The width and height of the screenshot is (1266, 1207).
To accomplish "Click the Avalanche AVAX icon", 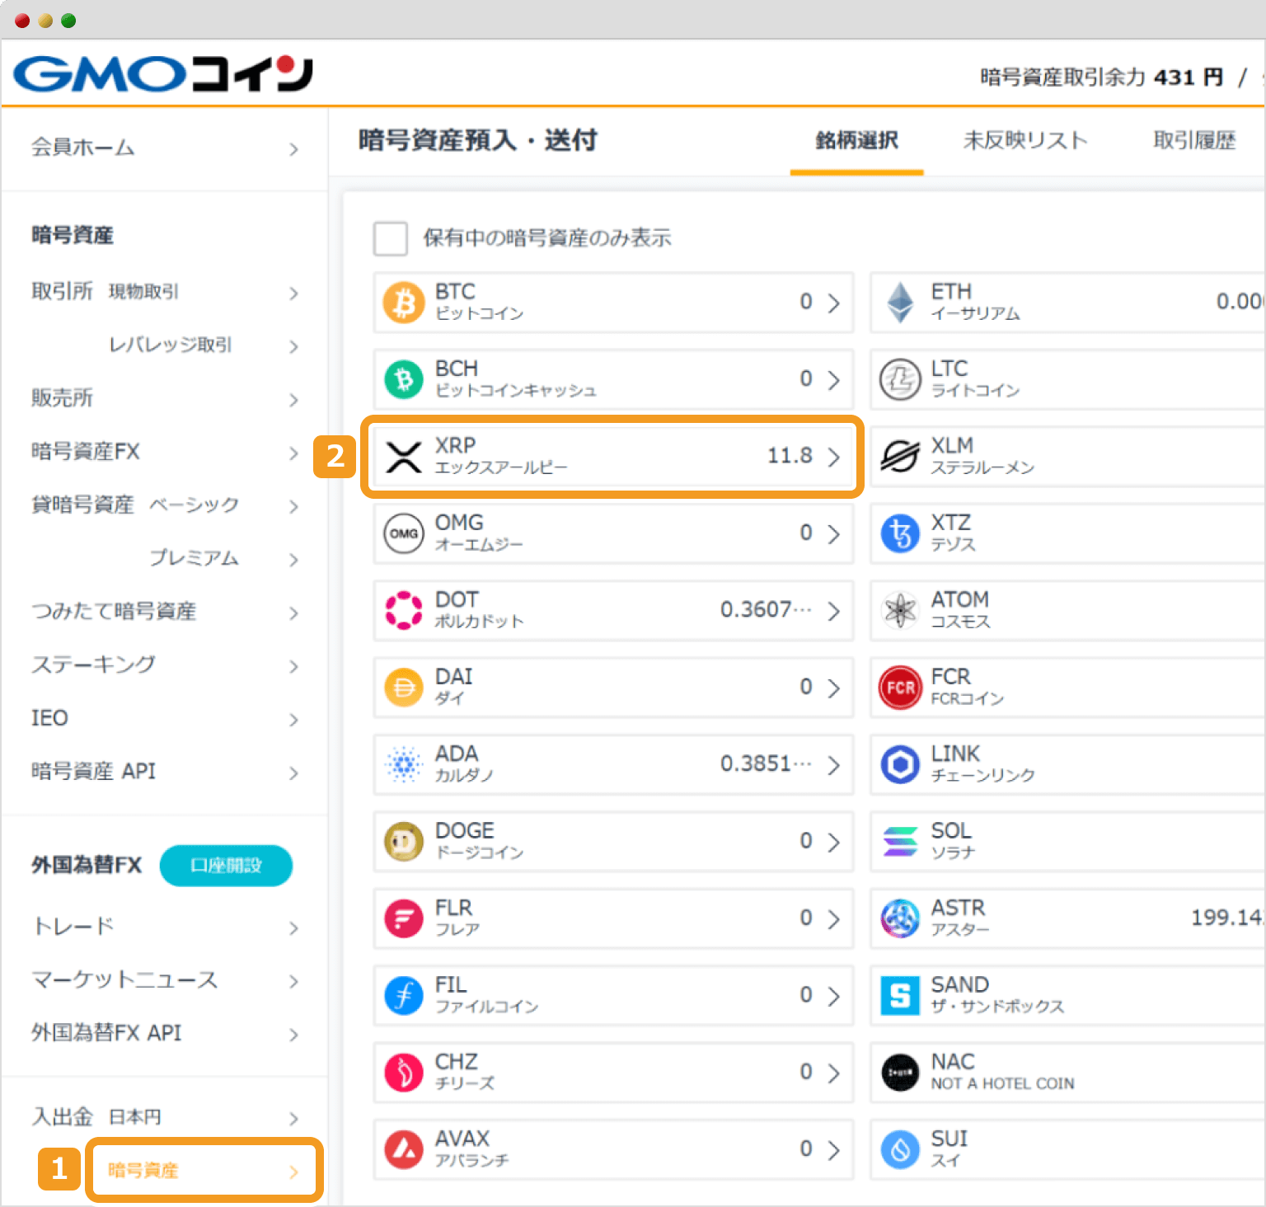I will (404, 1149).
